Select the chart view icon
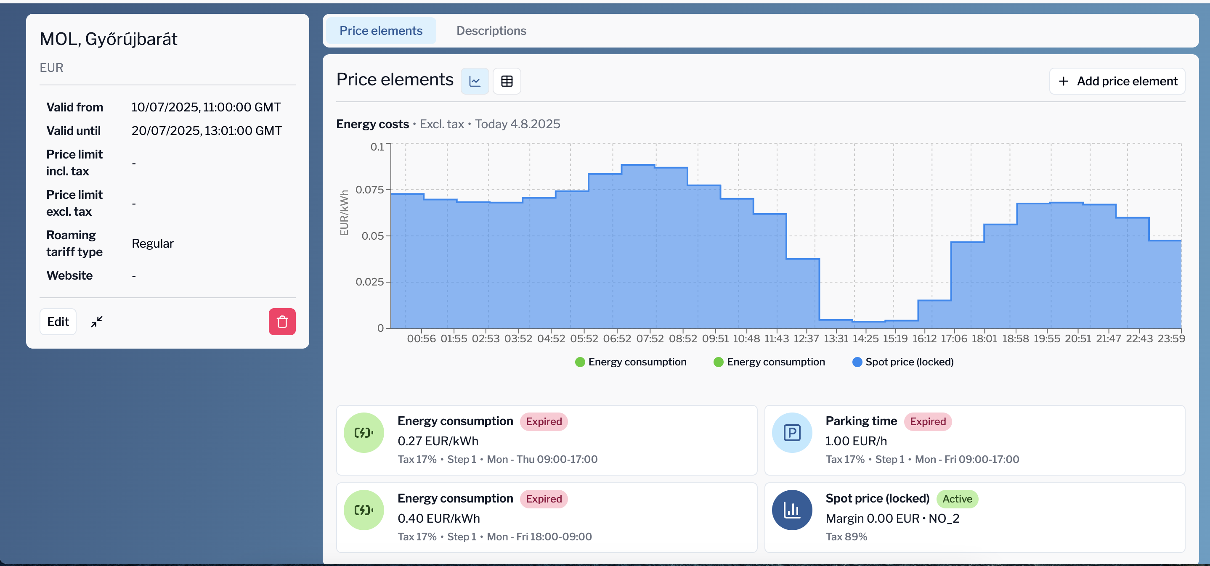The width and height of the screenshot is (1210, 566). click(475, 81)
